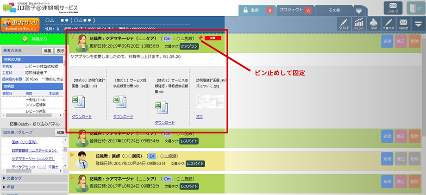Open the 訪問看護計画書 jpg thumbnail preview

pos(209,101)
